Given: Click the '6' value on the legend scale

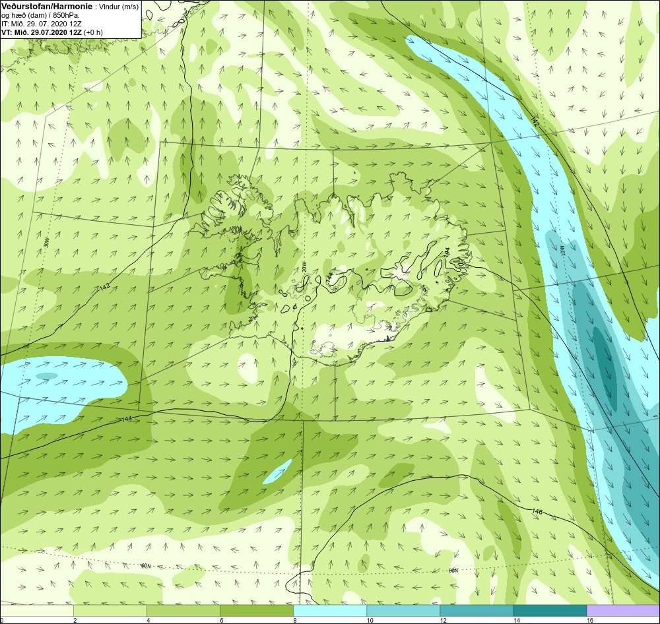Looking at the screenshot, I should tap(222, 620).
